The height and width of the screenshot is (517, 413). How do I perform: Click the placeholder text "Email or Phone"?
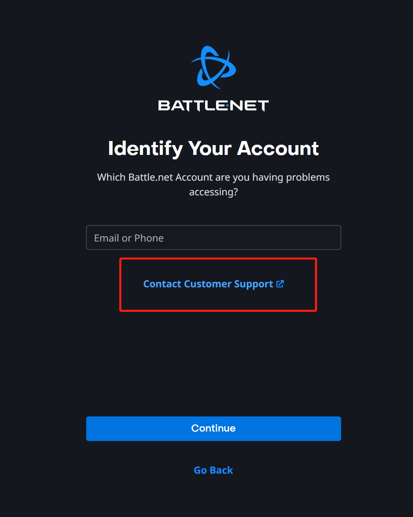point(129,238)
